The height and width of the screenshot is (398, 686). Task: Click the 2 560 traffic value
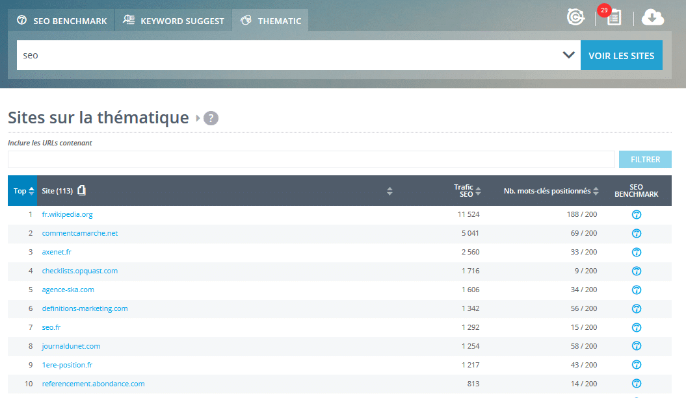tap(470, 252)
